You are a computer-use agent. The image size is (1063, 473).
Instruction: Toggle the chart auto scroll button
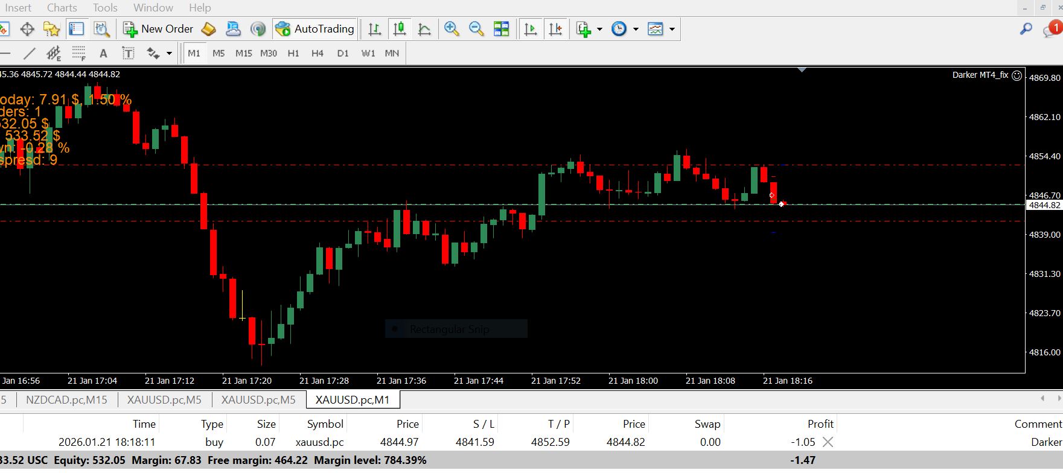[531, 29]
